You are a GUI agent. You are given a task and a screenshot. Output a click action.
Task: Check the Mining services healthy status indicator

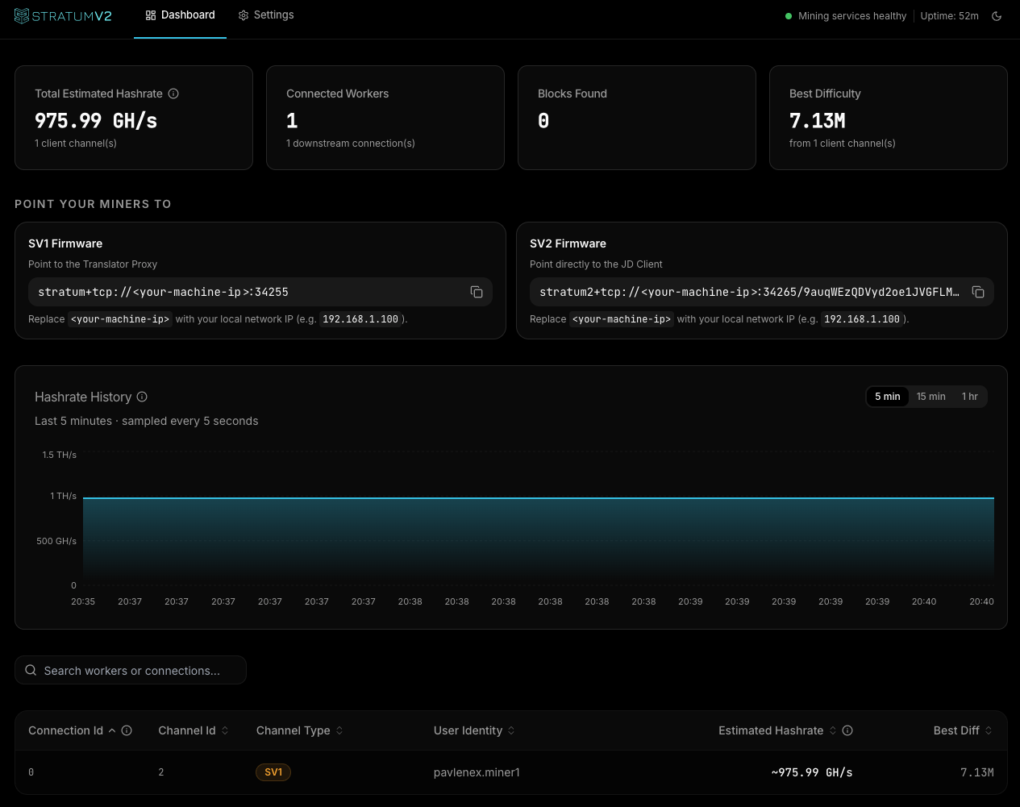pyautogui.click(x=788, y=15)
